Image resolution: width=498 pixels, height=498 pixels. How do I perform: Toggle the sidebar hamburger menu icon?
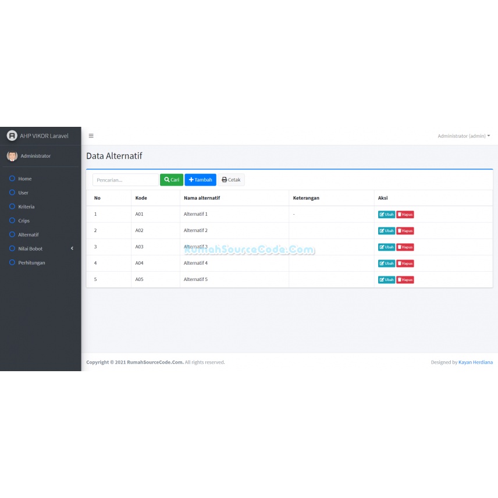91,136
